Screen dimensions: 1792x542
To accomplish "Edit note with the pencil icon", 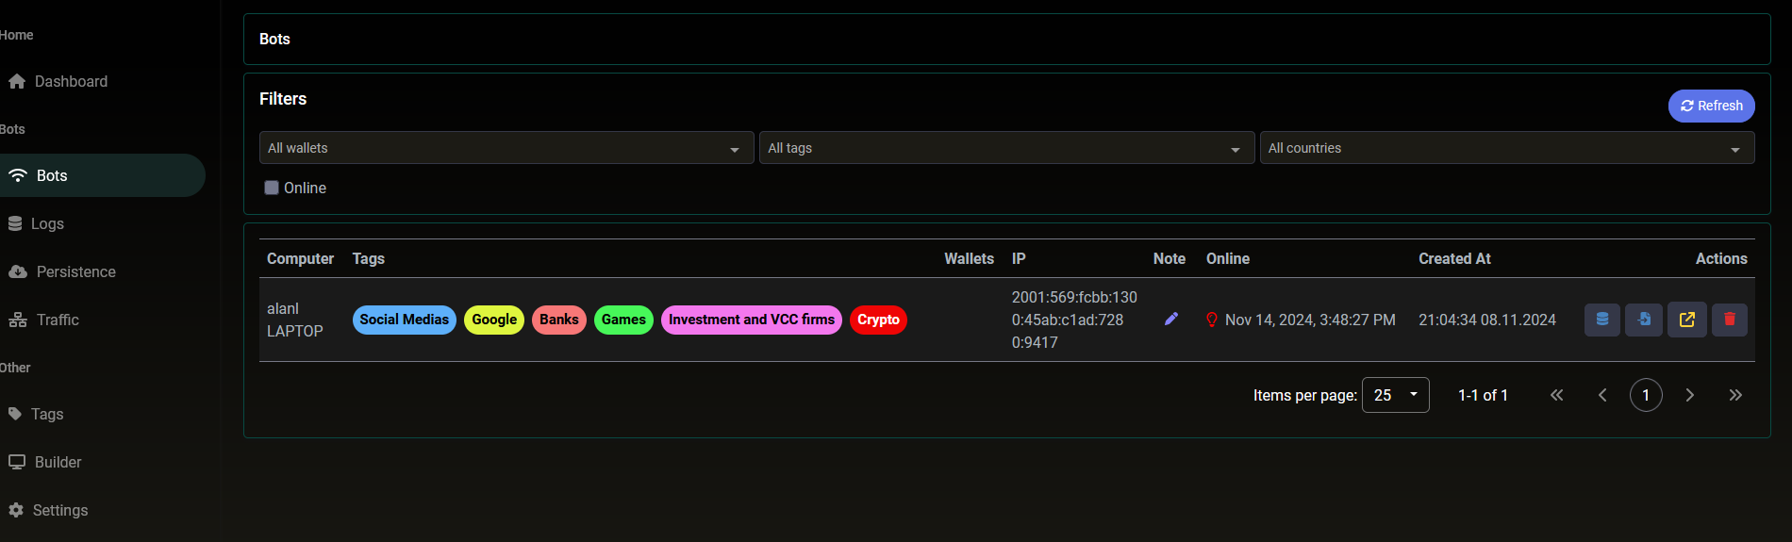I will click(x=1171, y=320).
